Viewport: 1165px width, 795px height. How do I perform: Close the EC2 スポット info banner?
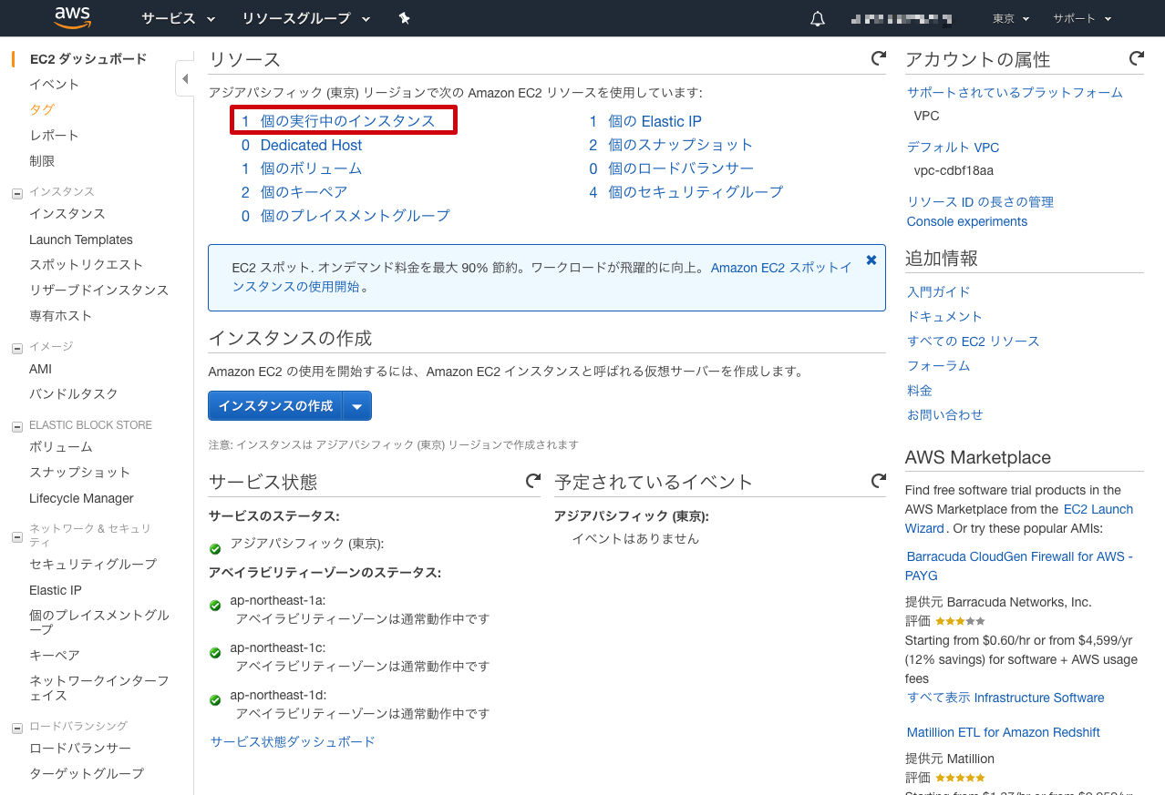point(871,260)
